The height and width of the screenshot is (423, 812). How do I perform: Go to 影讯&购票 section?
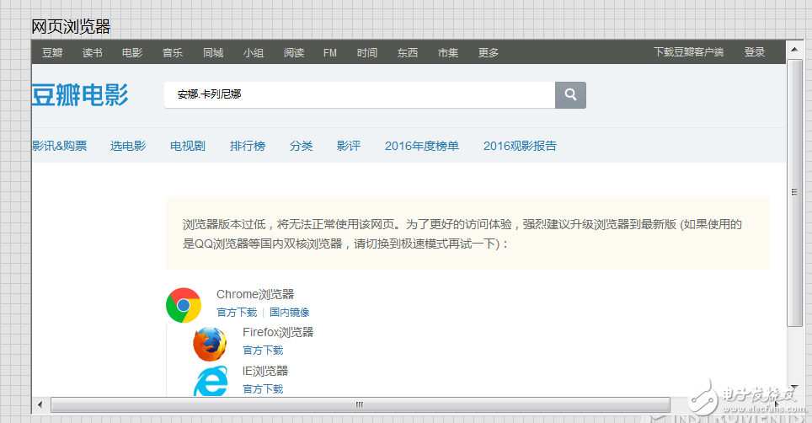click(x=59, y=146)
